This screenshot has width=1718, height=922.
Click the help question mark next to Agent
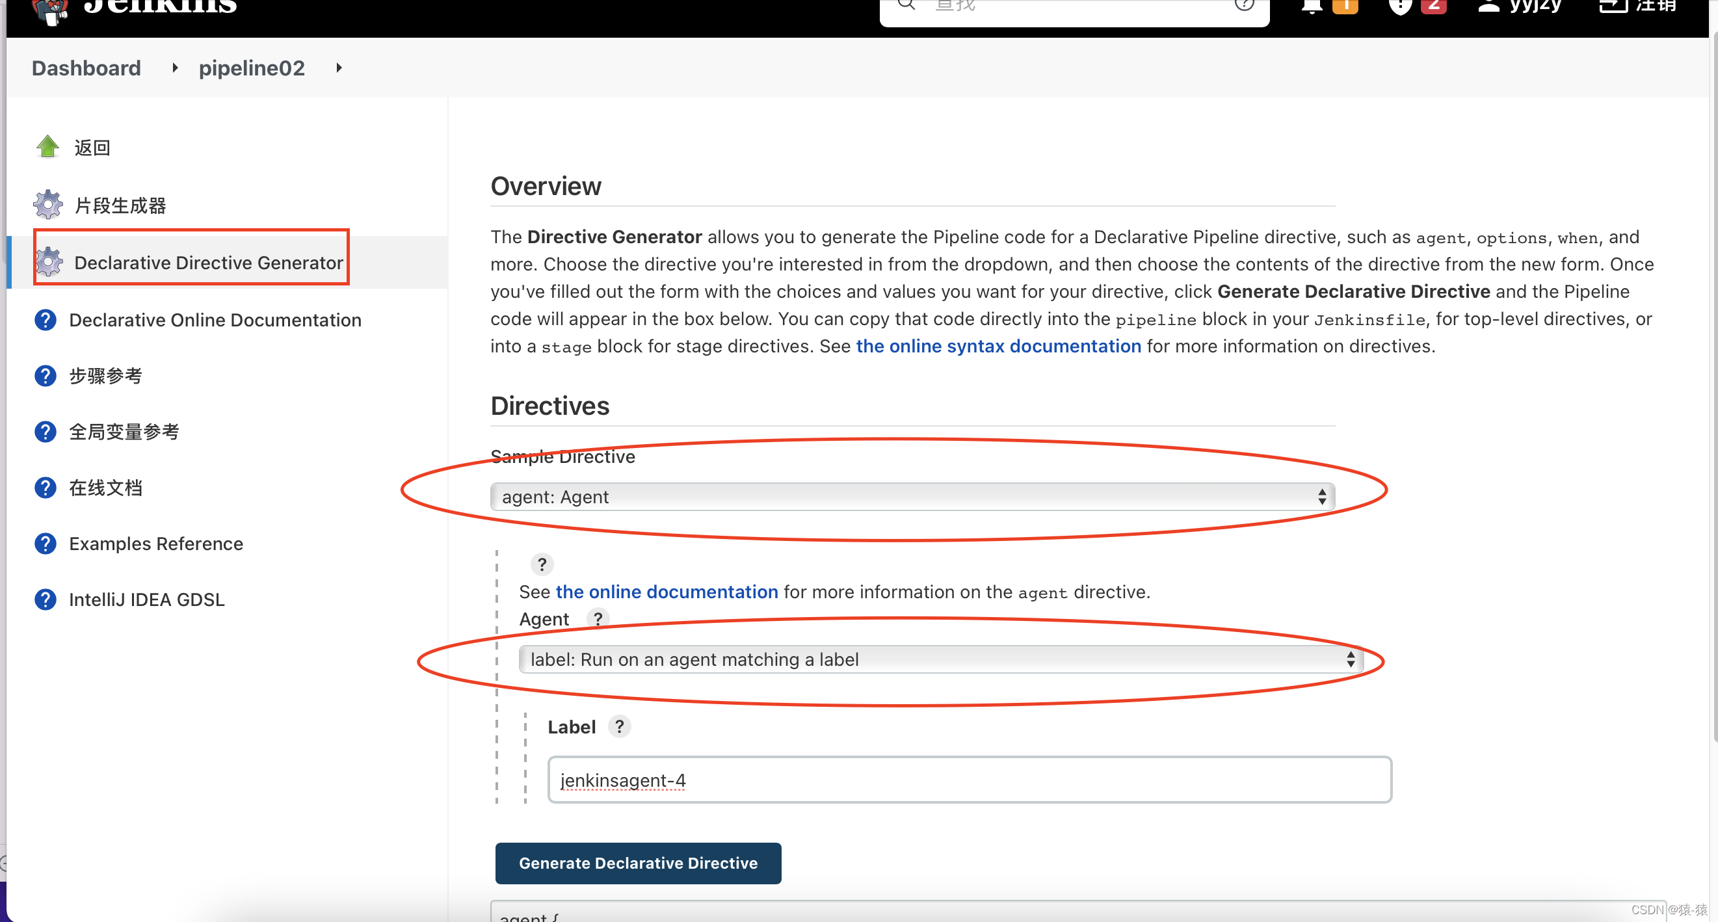click(x=598, y=618)
